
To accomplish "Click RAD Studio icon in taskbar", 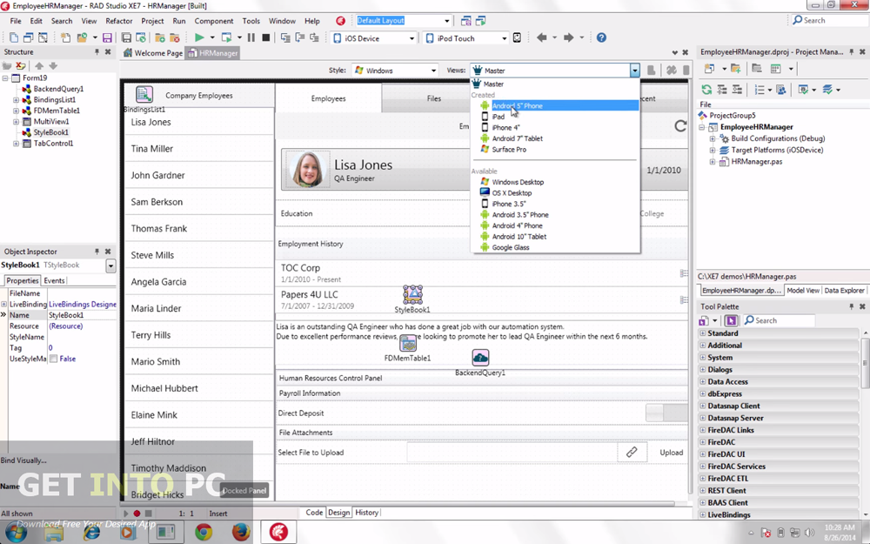I will pos(278,533).
